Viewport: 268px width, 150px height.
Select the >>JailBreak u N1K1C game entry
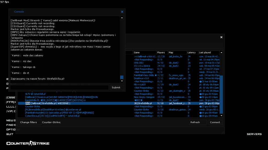[145, 57]
